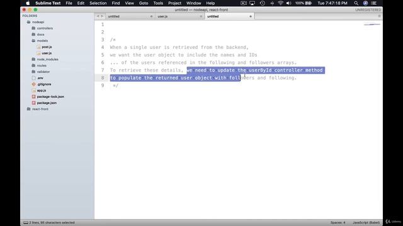Screen dimensions: 403x226
Task: Open the volume control icon
Action: click(289, 3)
